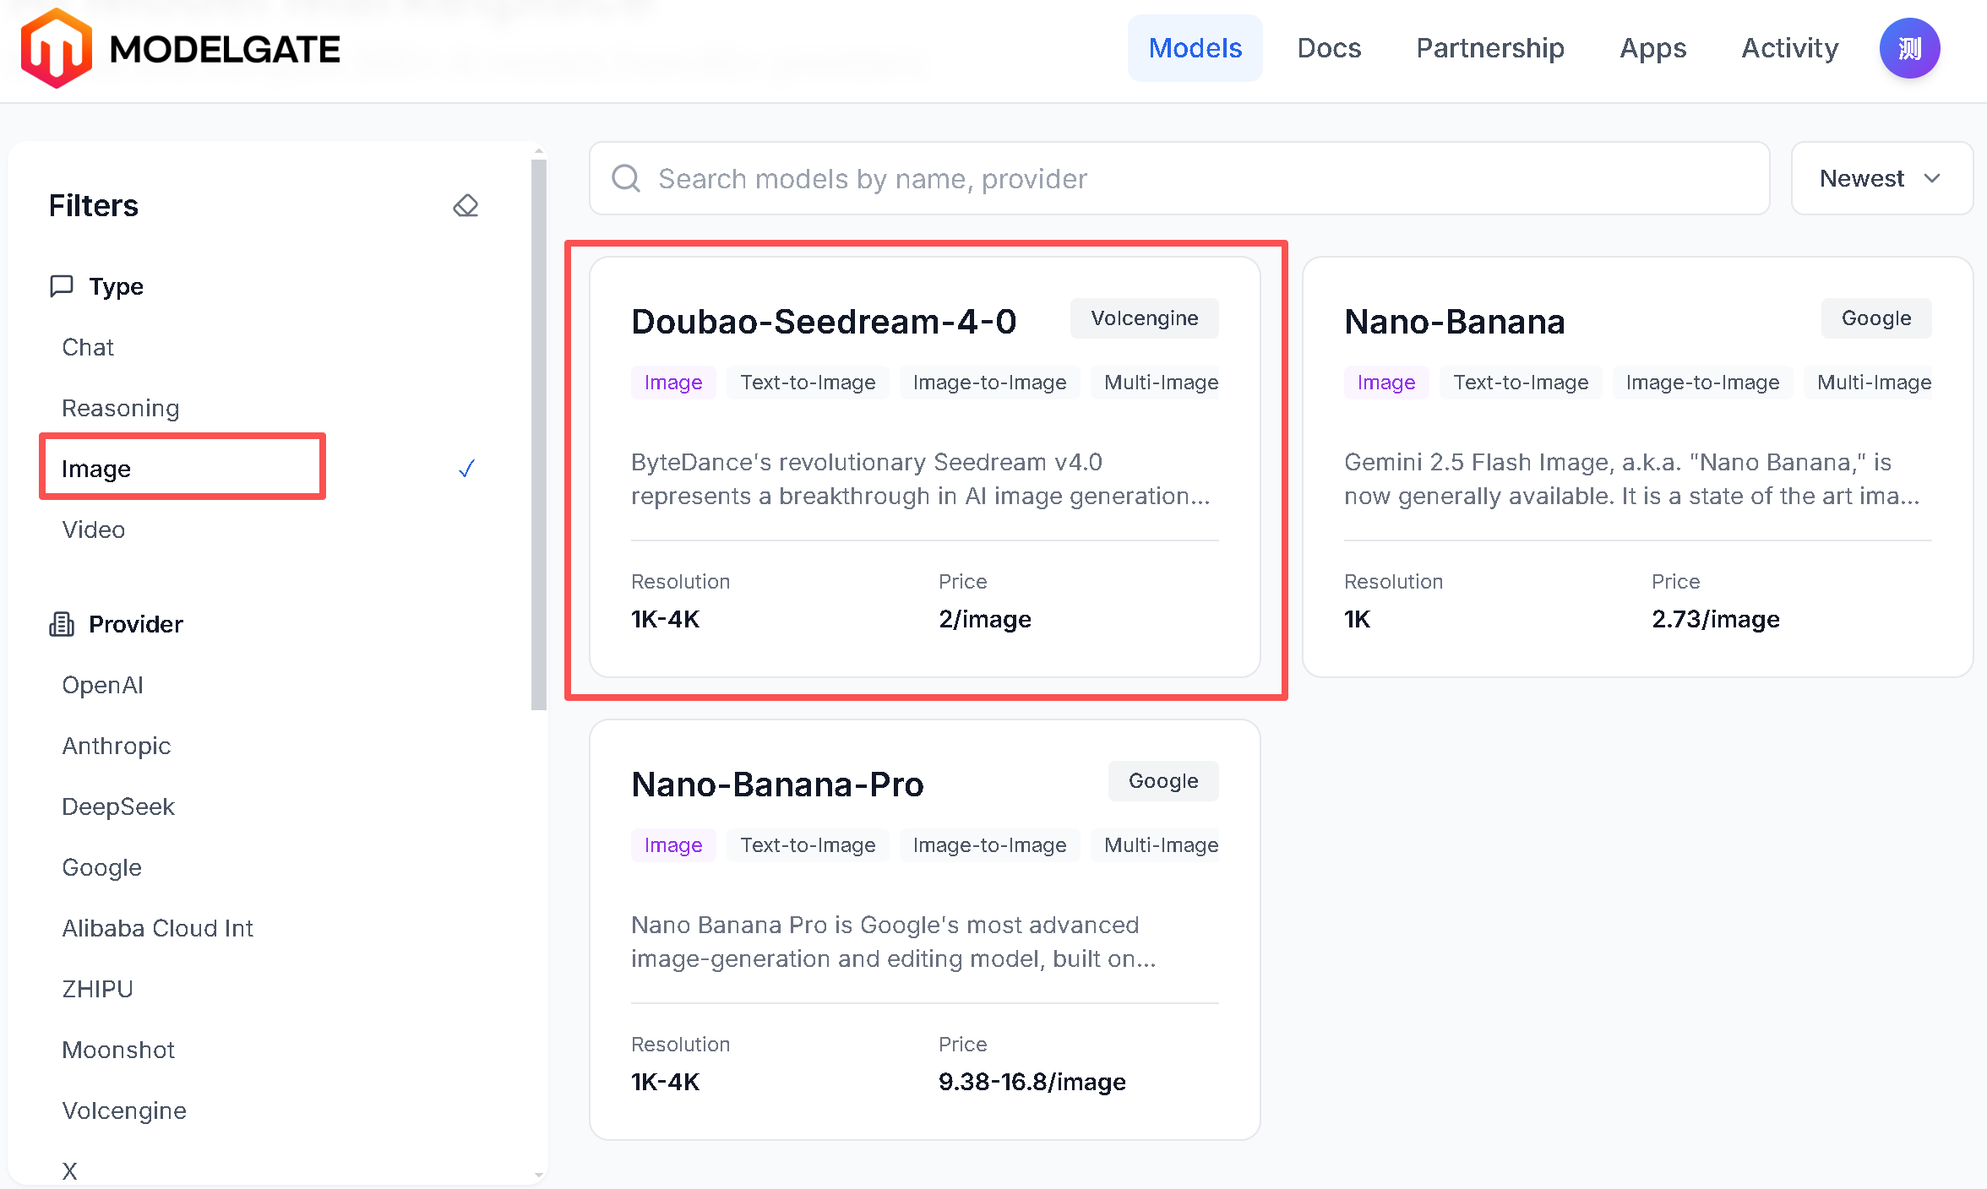1987x1189 pixels.
Task: Click the chevron next to Newest
Action: pos(1932,178)
